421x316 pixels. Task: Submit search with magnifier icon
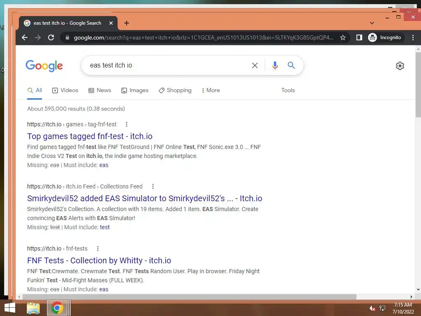[291, 65]
